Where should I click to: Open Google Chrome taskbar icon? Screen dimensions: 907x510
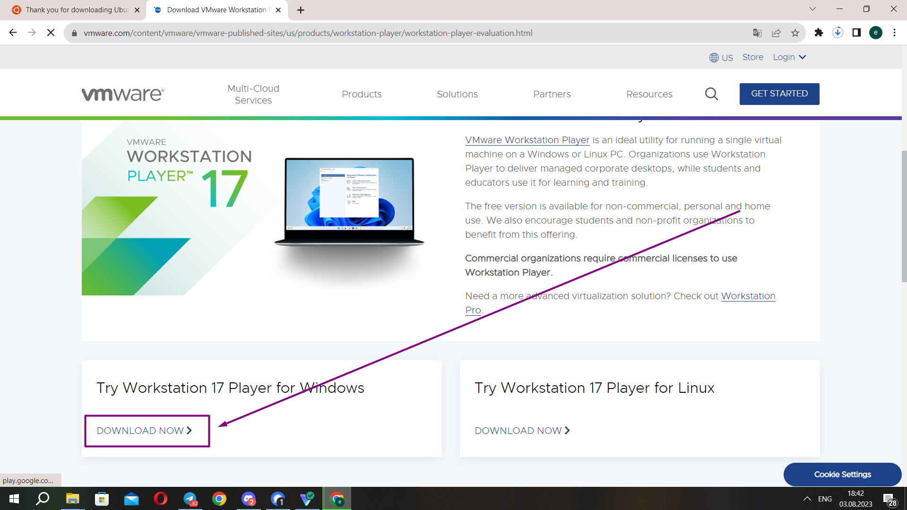(x=219, y=499)
